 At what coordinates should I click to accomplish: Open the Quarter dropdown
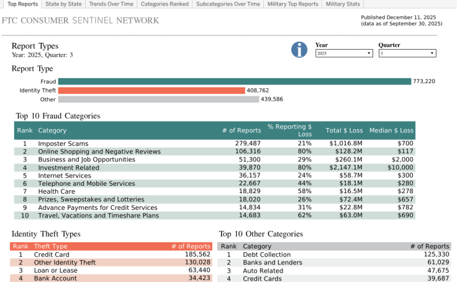point(407,54)
